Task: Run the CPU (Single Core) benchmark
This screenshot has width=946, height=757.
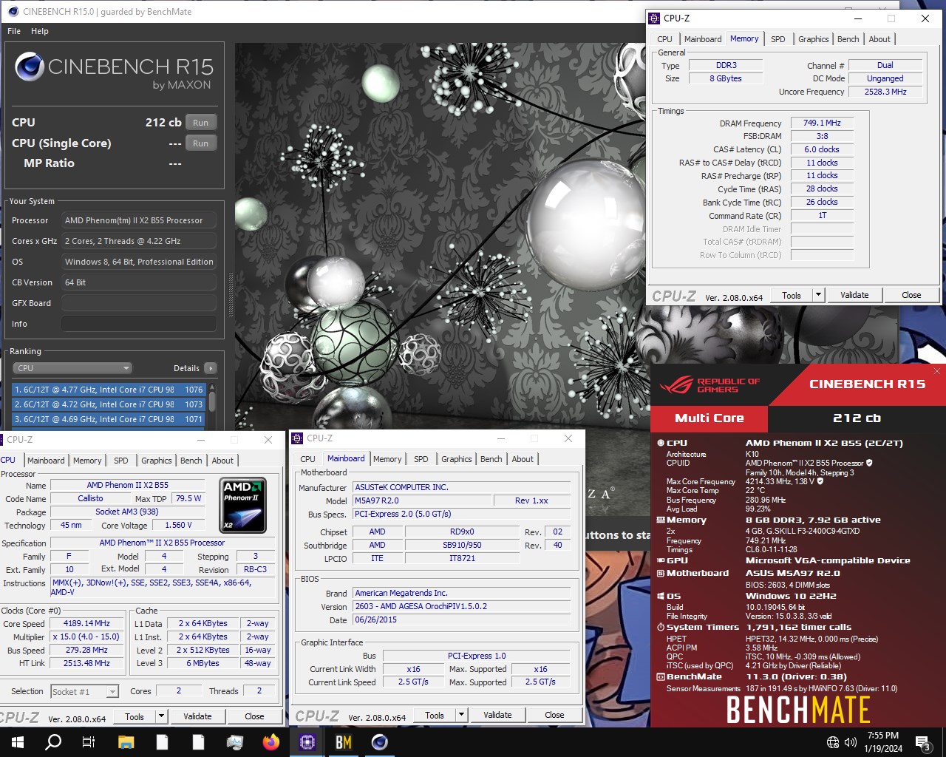Action: (201, 143)
